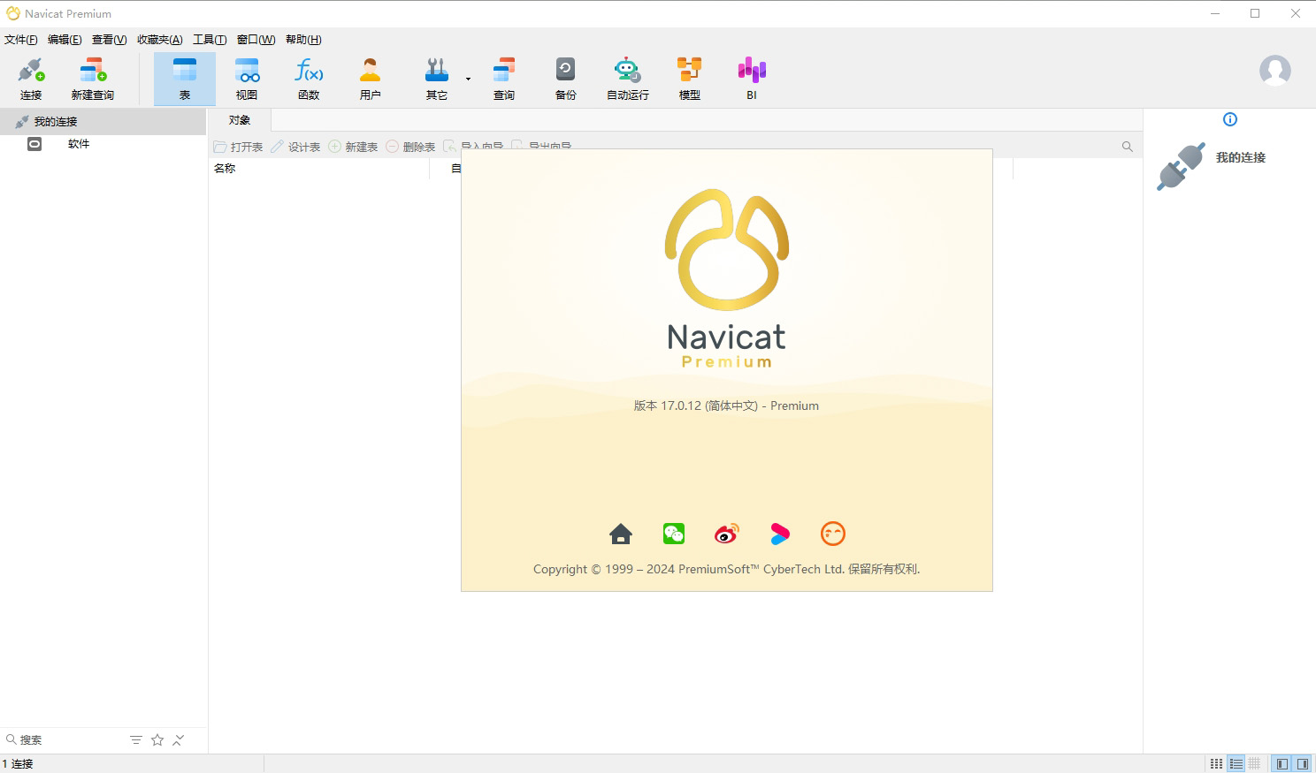The image size is (1316, 773).
Task: Click the 名称 name column header
Action: (x=319, y=169)
